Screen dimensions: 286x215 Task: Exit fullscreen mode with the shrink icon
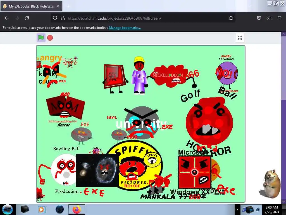click(x=240, y=38)
